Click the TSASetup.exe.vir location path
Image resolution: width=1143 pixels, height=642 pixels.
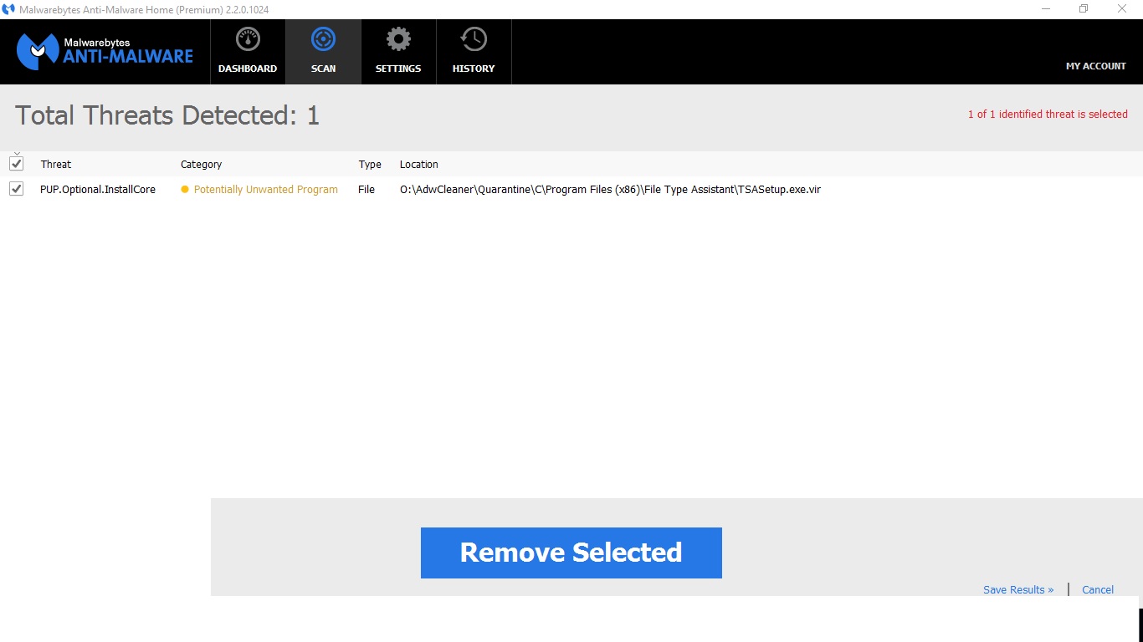click(610, 190)
